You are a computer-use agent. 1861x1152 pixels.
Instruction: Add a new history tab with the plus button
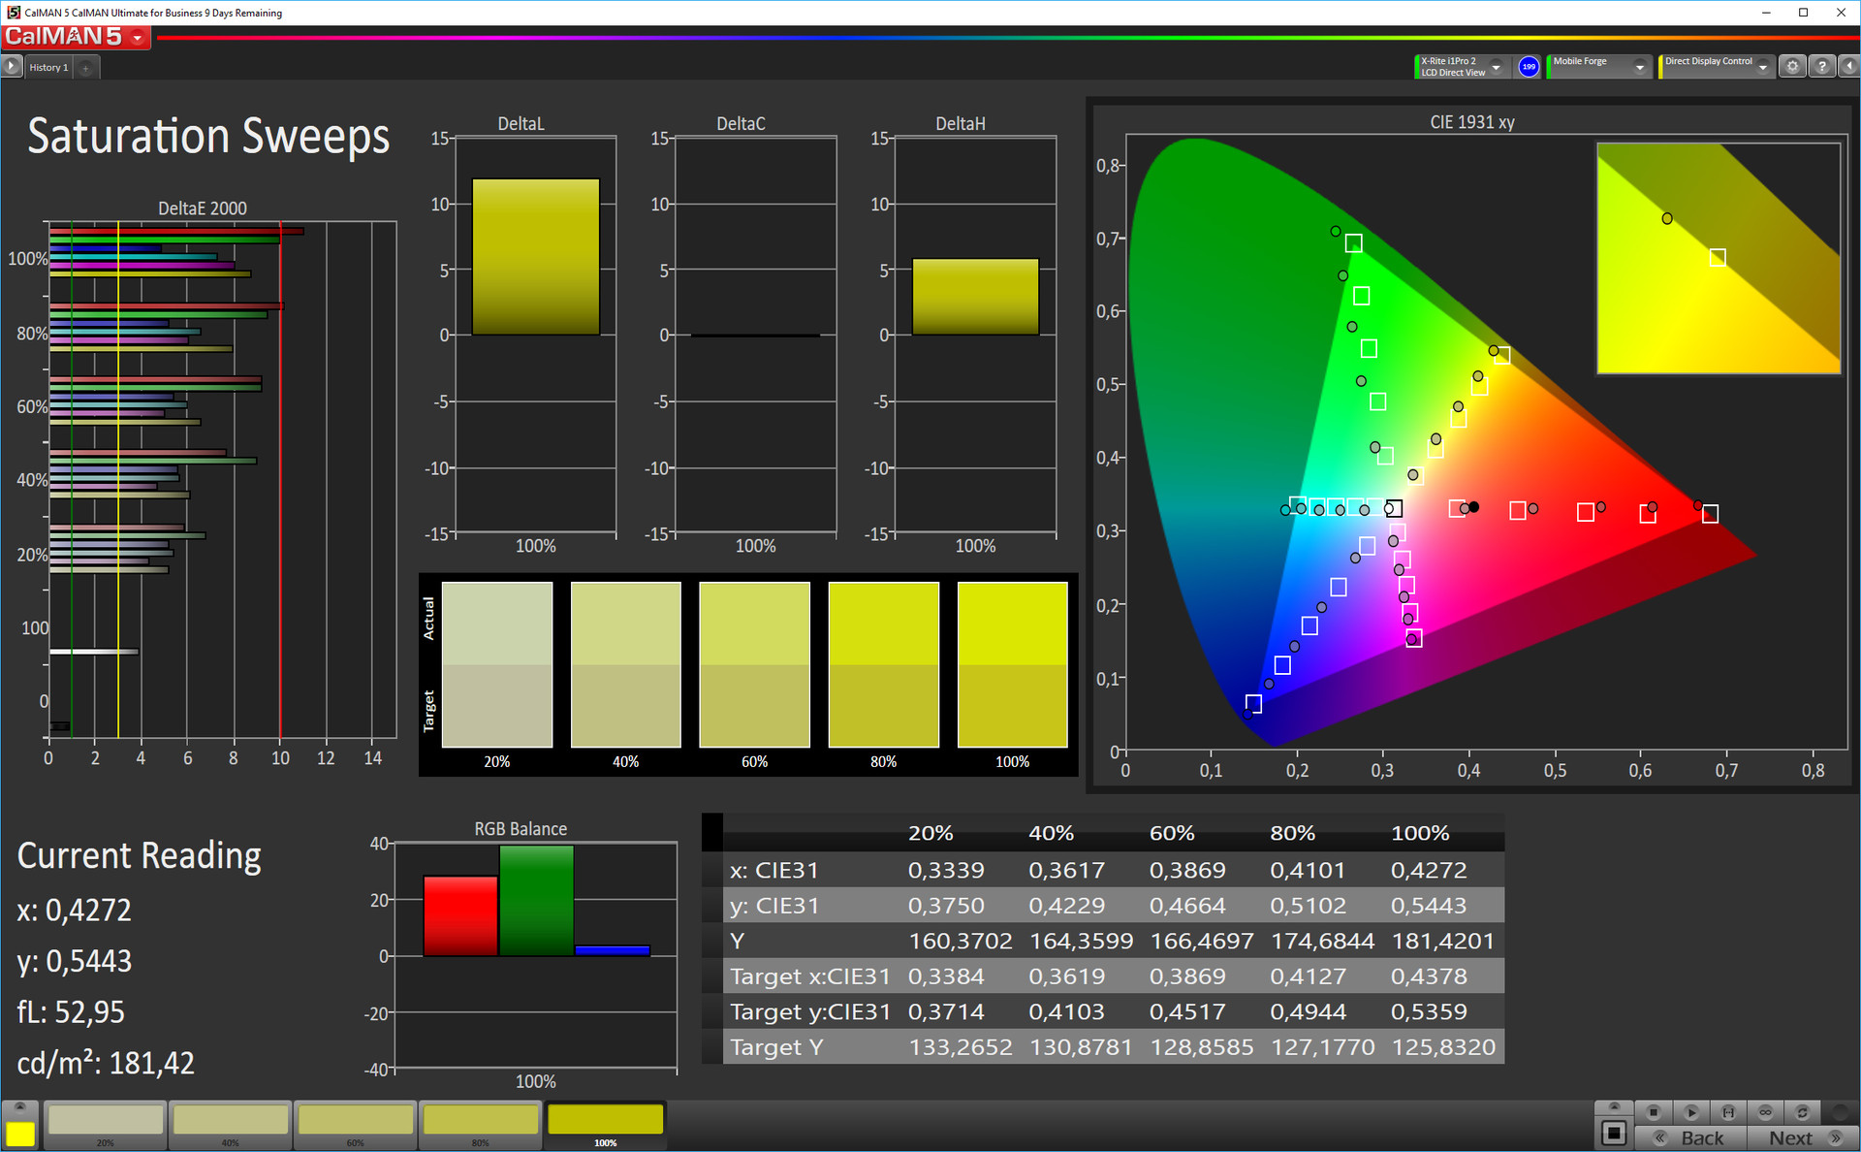[x=86, y=68]
